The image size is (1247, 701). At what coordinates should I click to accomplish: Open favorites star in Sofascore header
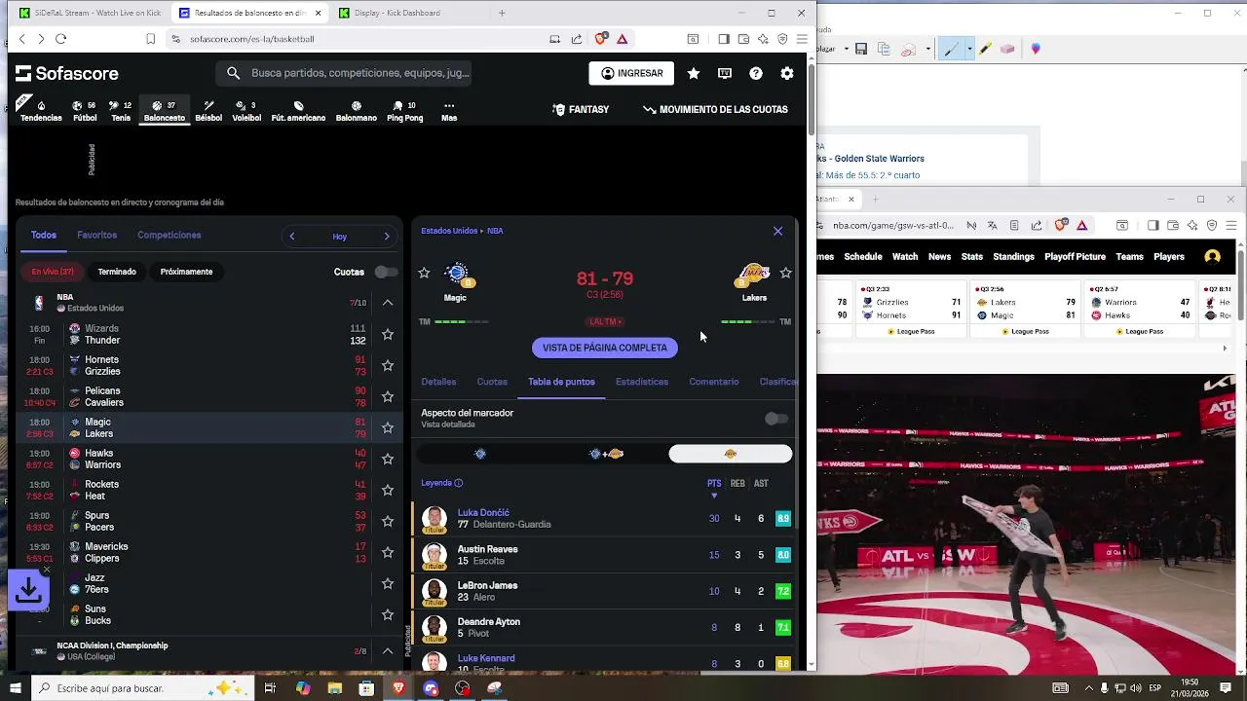coord(694,73)
